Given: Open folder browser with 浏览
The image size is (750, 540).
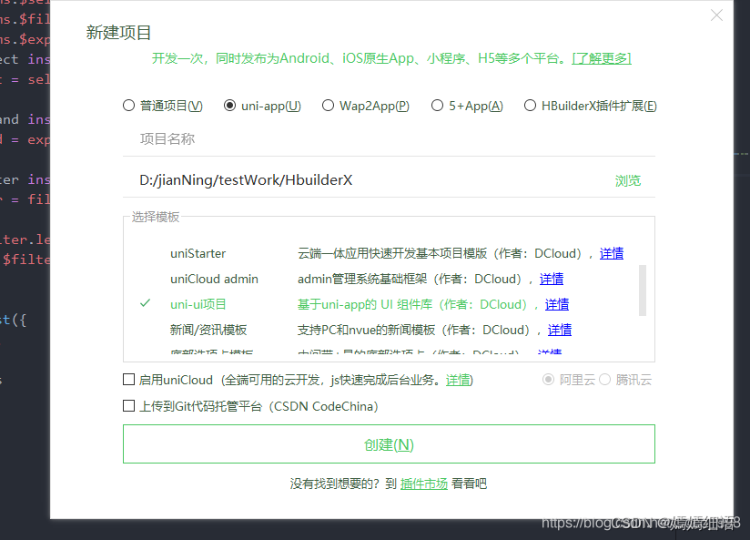Looking at the screenshot, I should click(x=627, y=181).
